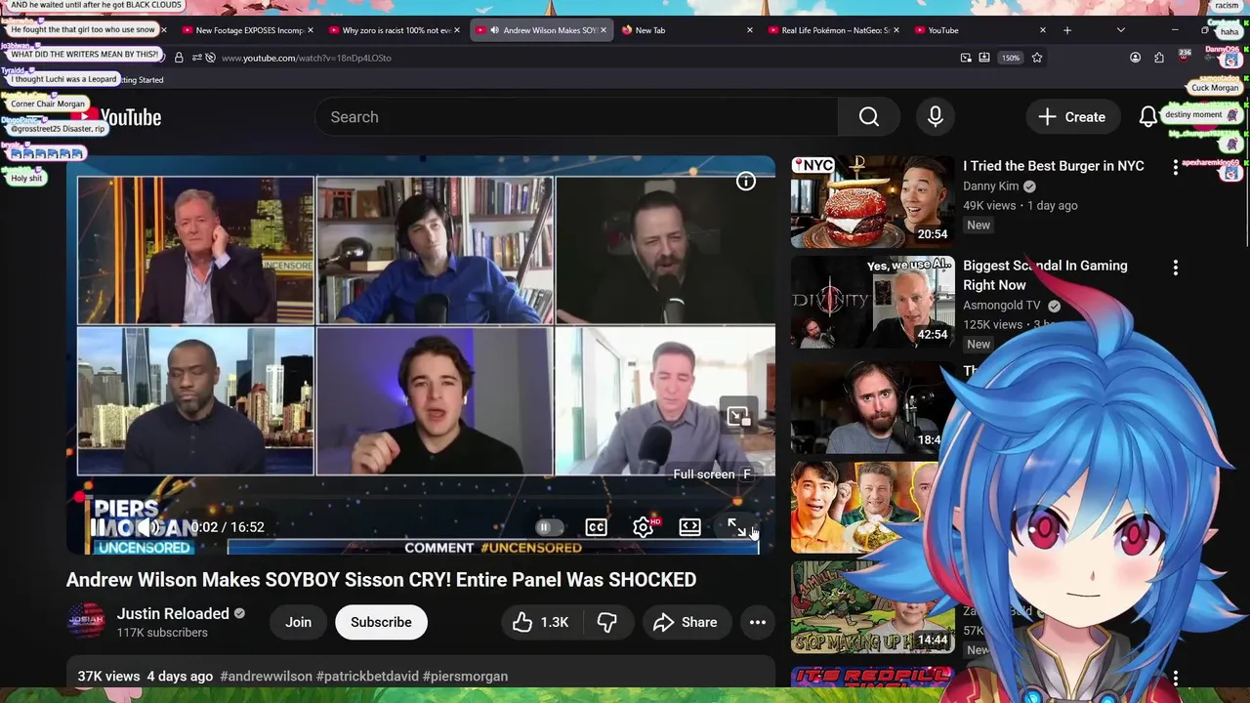Viewport: 1250px width, 703px height.
Task: Open the #patrickbetdavid hashtag
Action: [x=367, y=676]
